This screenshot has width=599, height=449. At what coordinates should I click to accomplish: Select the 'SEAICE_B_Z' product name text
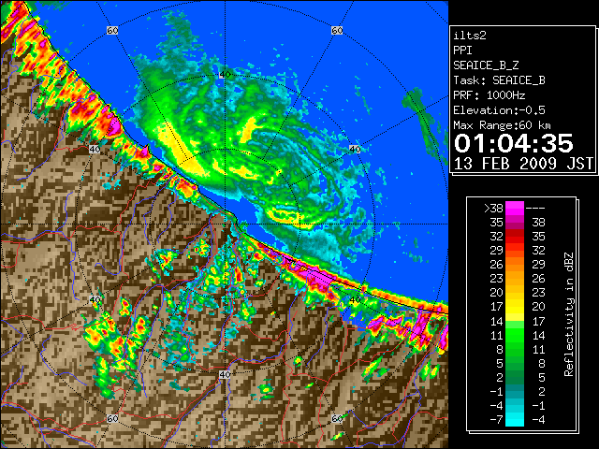click(486, 65)
